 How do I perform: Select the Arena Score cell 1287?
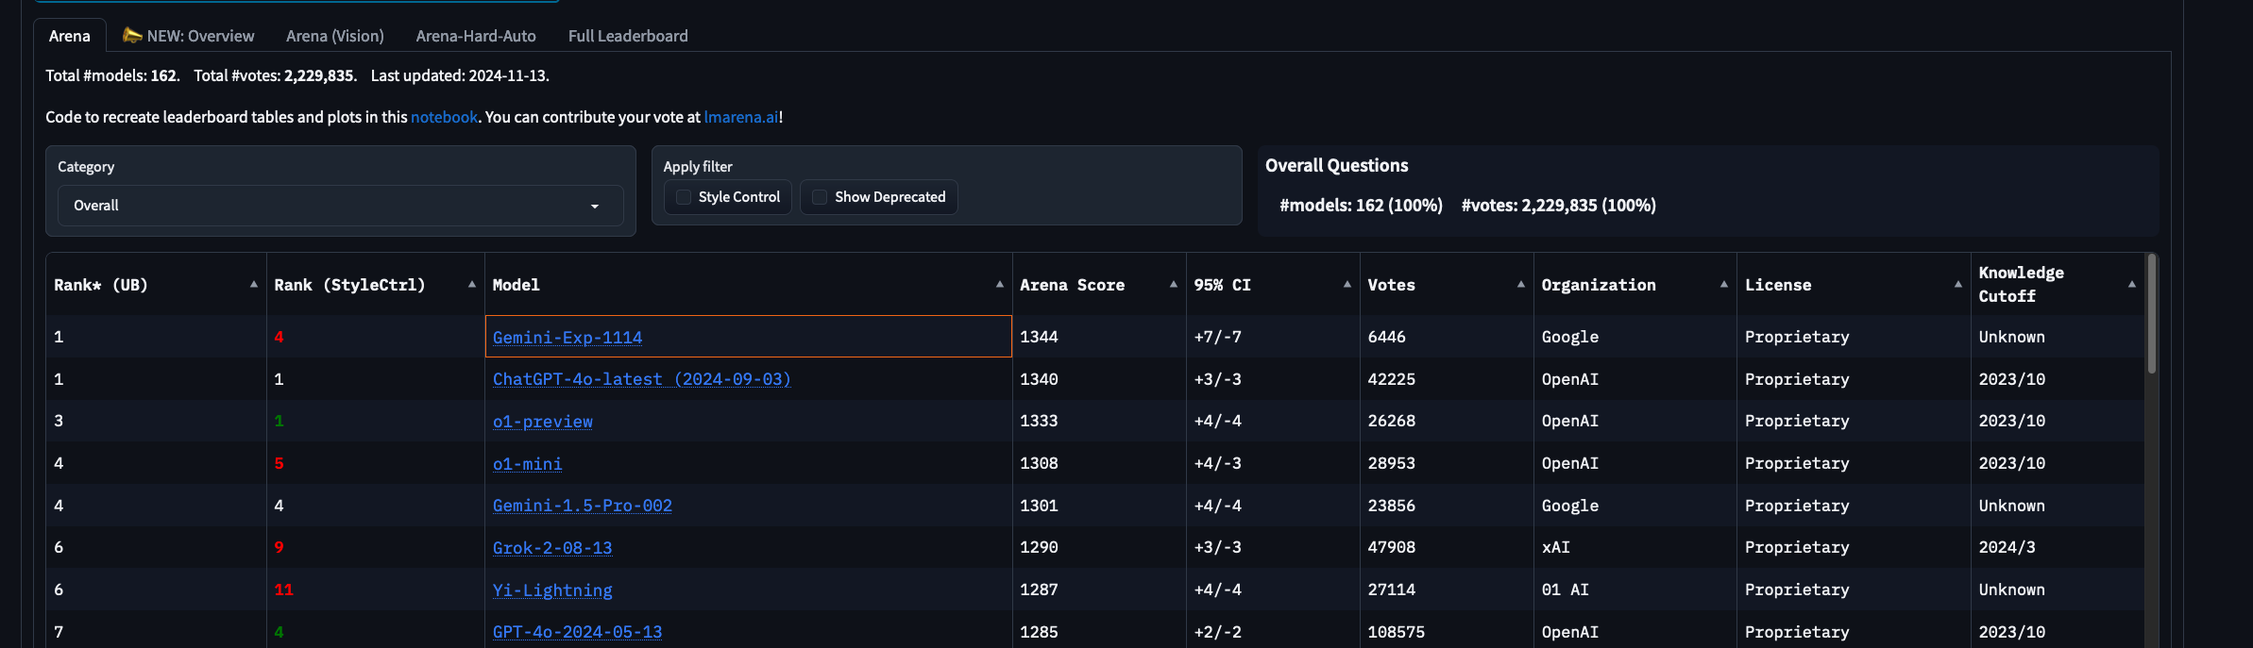pos(1099,590)
